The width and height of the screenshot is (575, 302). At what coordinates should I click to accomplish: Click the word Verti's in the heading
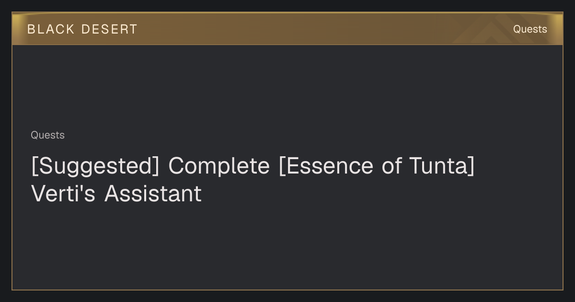[x=63, y=194]
